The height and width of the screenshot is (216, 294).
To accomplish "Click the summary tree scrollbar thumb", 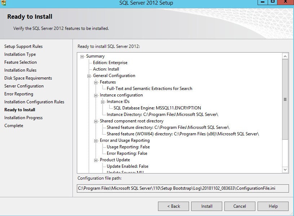I will click(285, 99).
